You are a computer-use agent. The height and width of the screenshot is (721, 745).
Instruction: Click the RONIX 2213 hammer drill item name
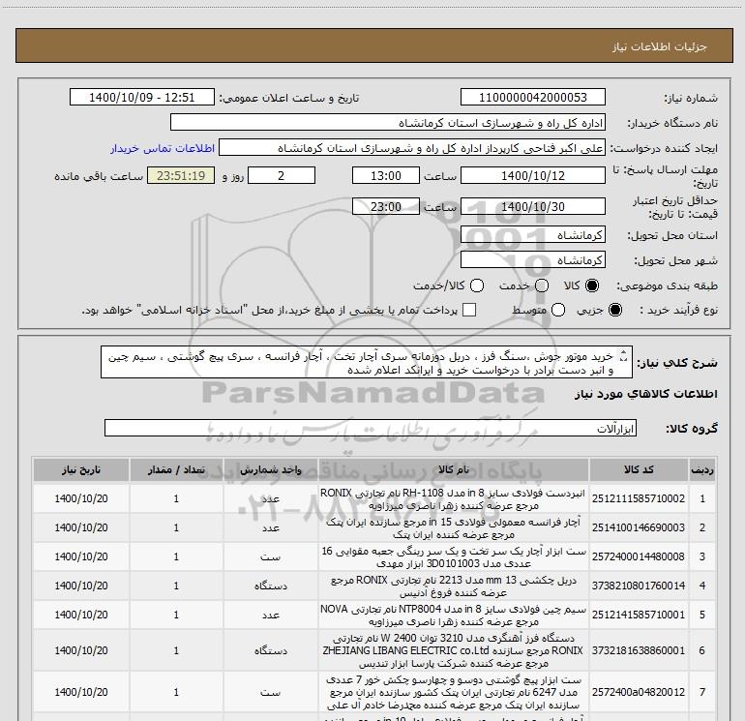453,586
